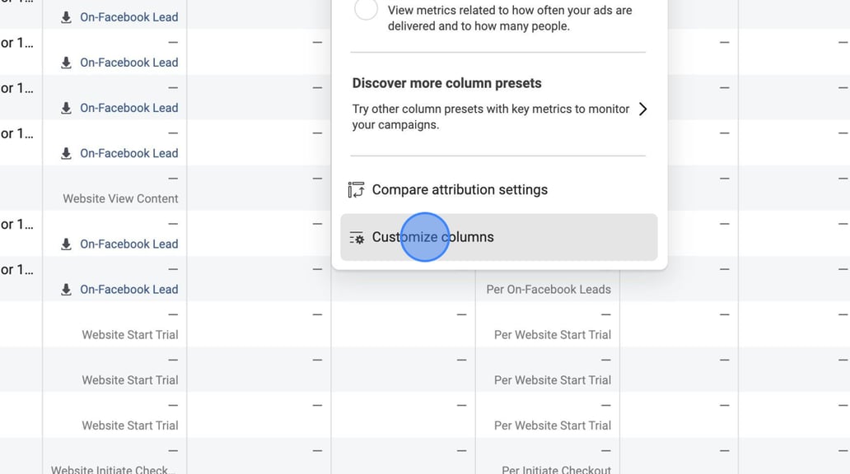Viewport: 850px width, 474px height.
Task: Expand Discover more column presets with the chevron
Action: [643, 108]
